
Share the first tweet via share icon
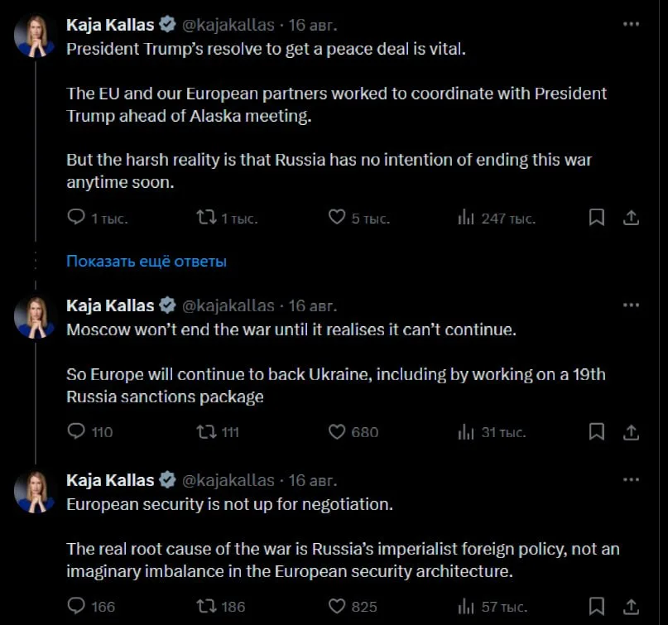pyautogui.click(x=631, y=218)
